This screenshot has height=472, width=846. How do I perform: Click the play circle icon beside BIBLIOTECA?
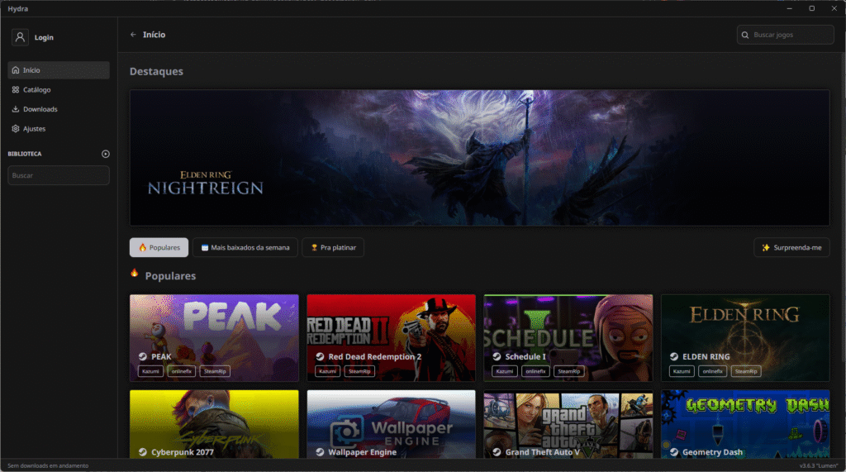click(106, 154)
